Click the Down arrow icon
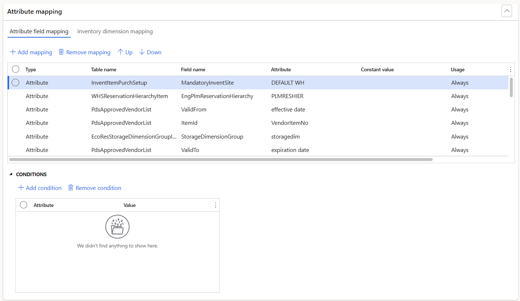Screen dimensions: 520x301 (x=142, y=52)
